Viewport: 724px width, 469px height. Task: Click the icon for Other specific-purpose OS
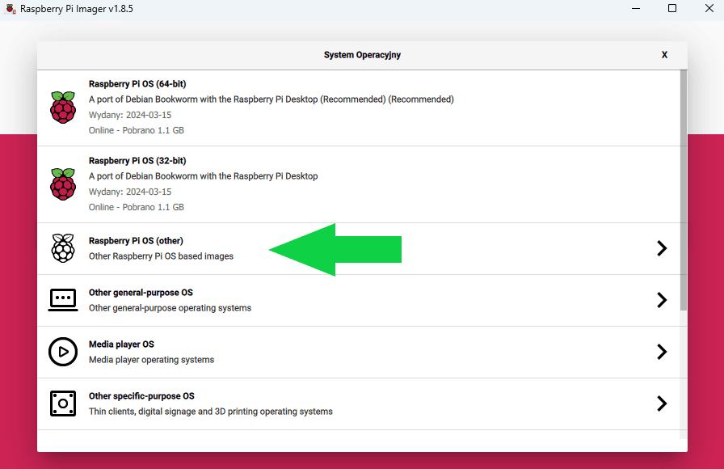point(63,404)
